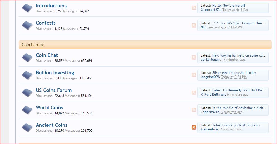The image size is (277, 144).
Task: View profile of user Alegandron
Action: coord(210,129)
